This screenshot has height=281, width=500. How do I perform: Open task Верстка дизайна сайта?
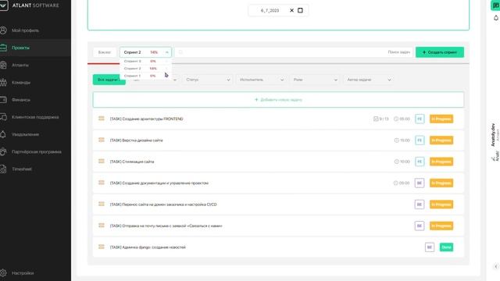click(x=137, y=140)
